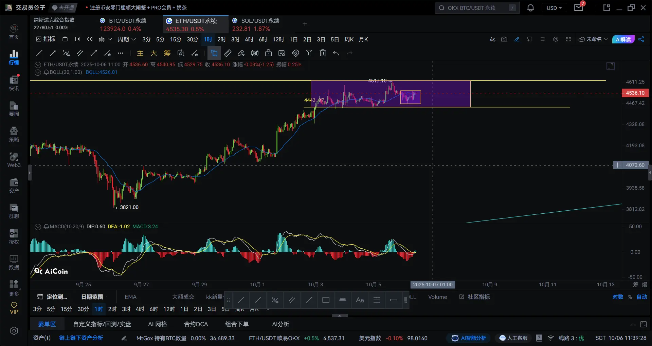
Task: Switch to the BTC/USDT永续 tab
Action: [124, 24]
